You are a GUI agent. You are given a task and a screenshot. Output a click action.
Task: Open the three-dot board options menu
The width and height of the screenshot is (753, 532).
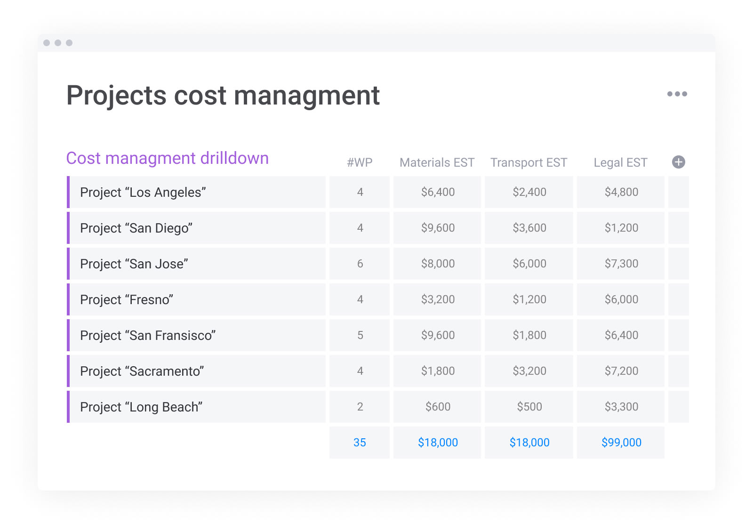point(677,94)
